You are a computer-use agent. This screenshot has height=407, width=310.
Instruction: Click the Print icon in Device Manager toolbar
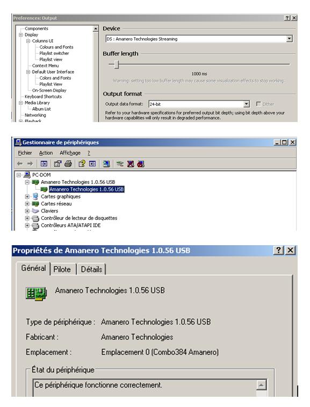68,164
